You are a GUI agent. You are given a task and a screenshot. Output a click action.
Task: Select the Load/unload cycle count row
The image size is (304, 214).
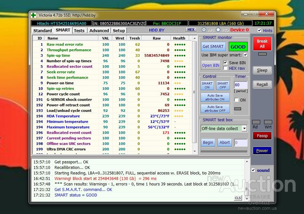tap(112, 111)
